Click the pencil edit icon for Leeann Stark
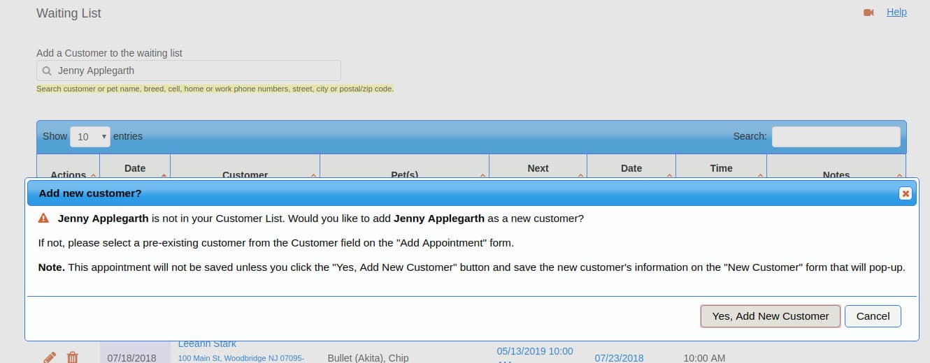 click(x=49, y=357)
